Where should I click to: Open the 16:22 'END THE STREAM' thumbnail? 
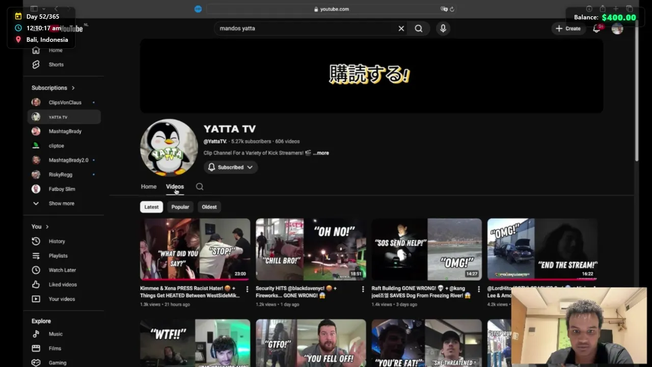pos(542,249)
